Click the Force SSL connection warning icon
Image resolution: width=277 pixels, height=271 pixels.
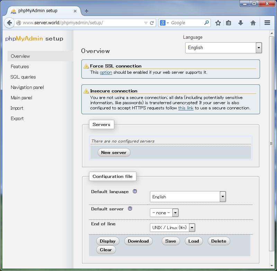[x=86, y=66]
